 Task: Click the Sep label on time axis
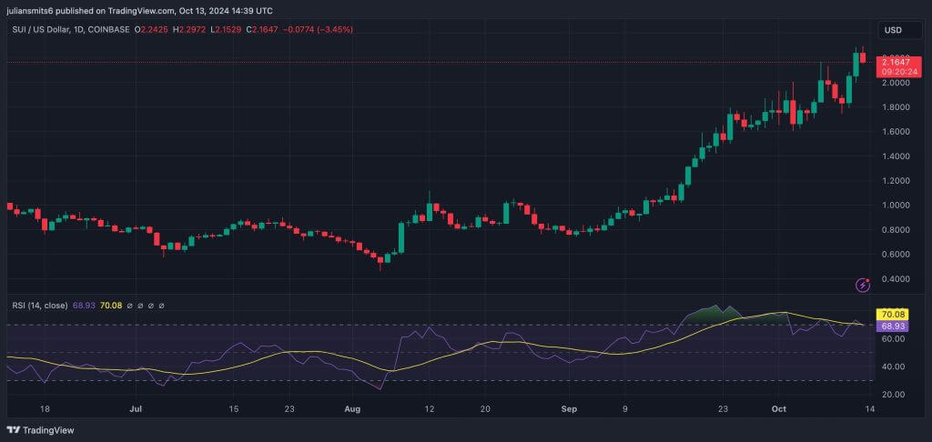tap(571, 410)
